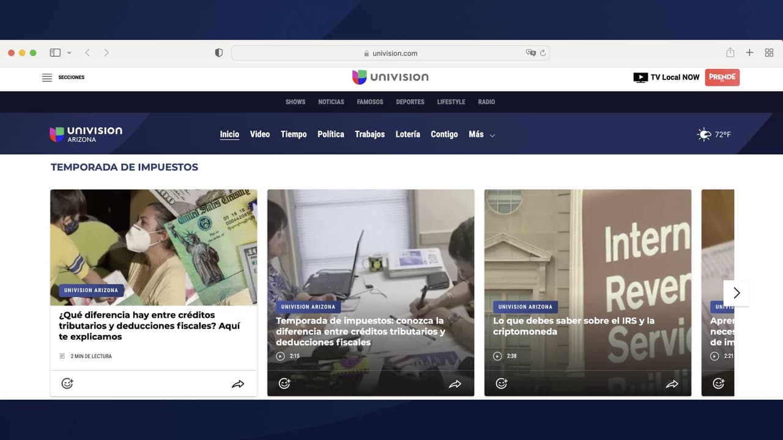Click the PRENDE TV button
Screen dimensions: 783x440
(x=722, y=77)
